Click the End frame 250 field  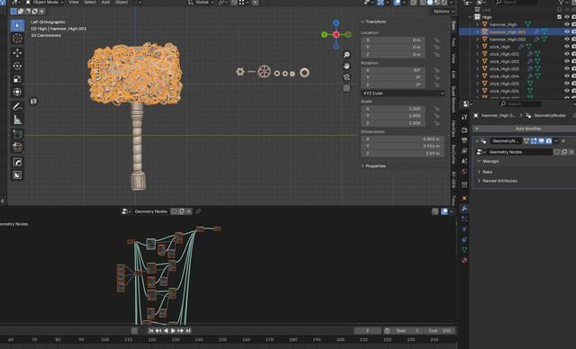(x=440, y=331)
